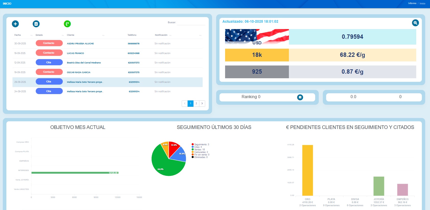Click the green phone call icon

coord(67,24)
